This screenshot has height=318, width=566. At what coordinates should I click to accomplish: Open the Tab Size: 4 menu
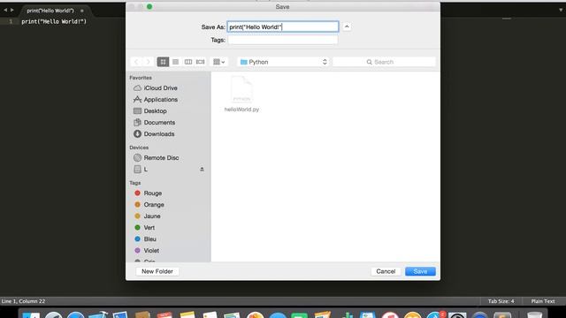pos(501,301)
